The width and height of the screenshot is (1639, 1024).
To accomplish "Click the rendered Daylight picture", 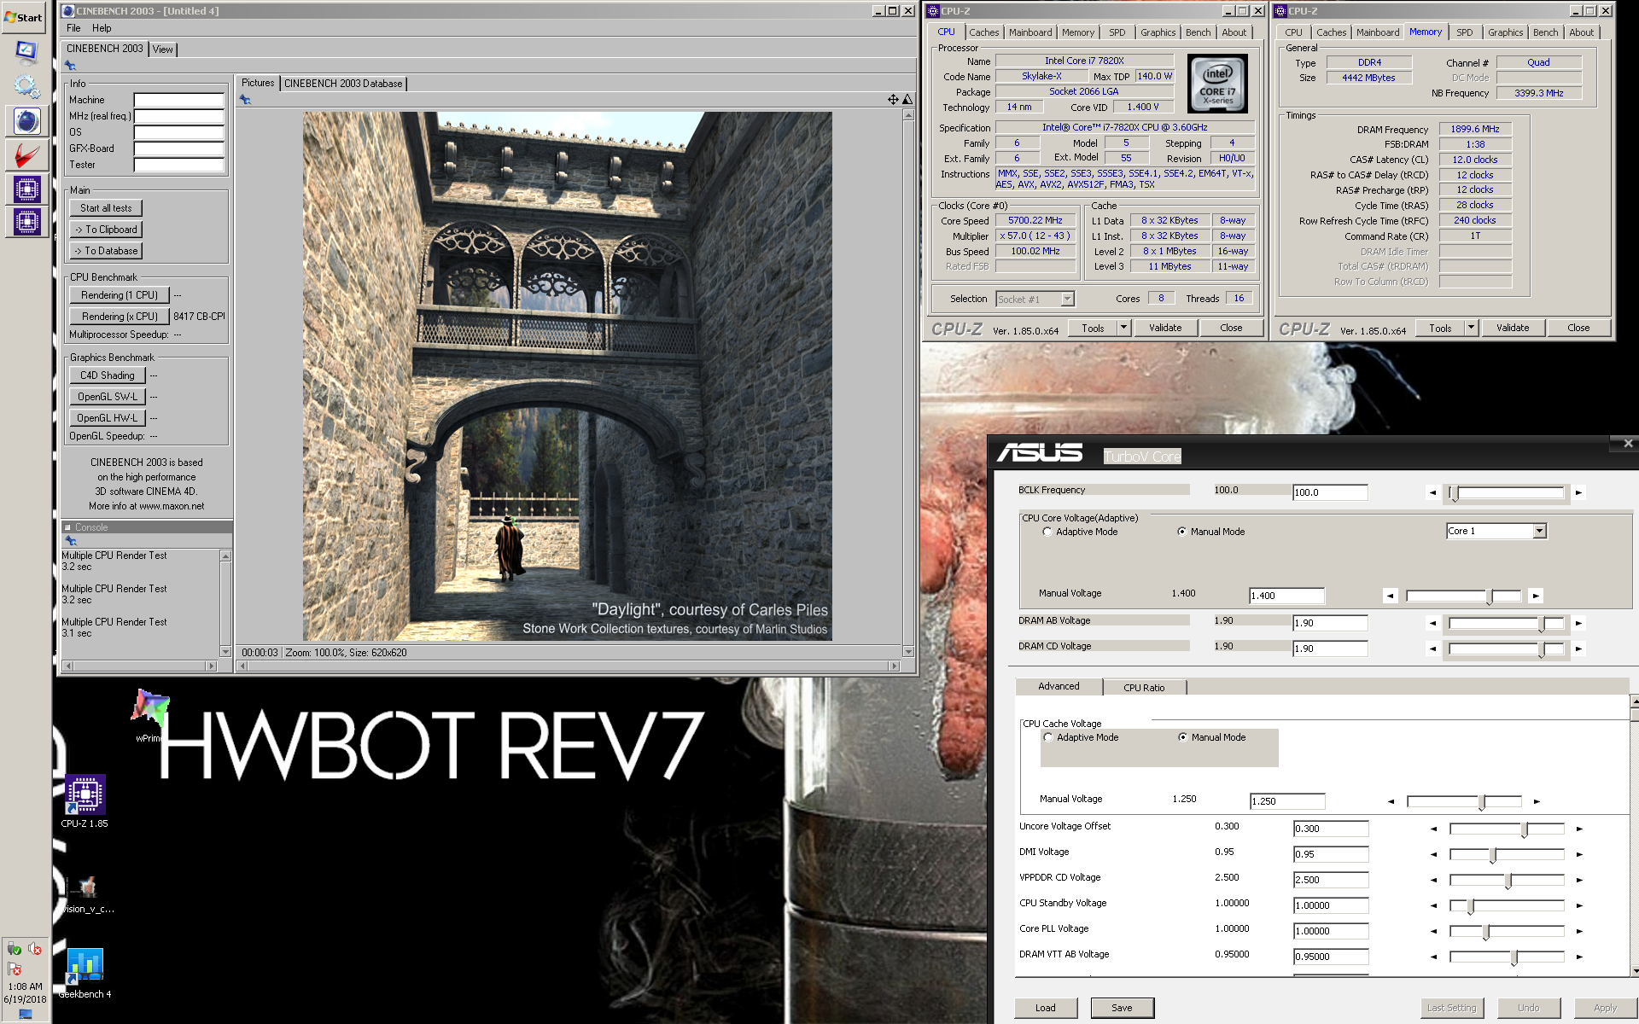I will coord(567,376).
